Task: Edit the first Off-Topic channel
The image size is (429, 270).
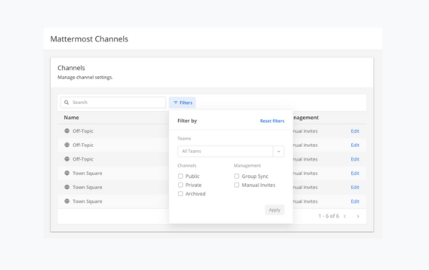Action: click(x=355, y=131)
